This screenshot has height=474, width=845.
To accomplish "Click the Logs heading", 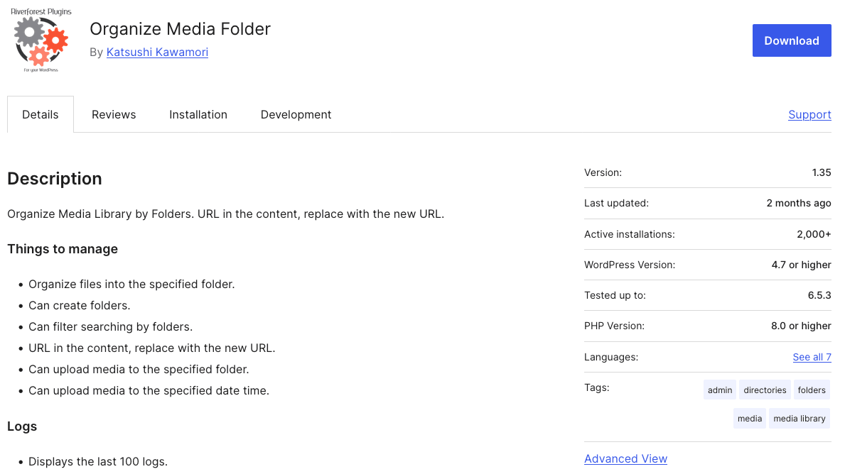I will pos(22,426).
